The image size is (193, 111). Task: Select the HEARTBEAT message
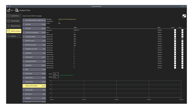[x=34, y=53]
